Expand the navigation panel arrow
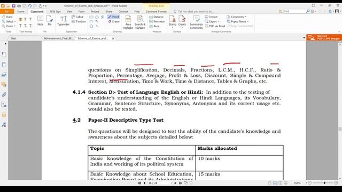 tap(5, 44)
